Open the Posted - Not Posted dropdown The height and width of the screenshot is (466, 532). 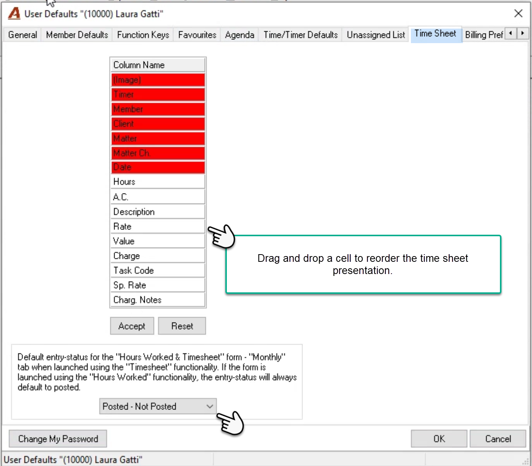[x=158, y=406]
